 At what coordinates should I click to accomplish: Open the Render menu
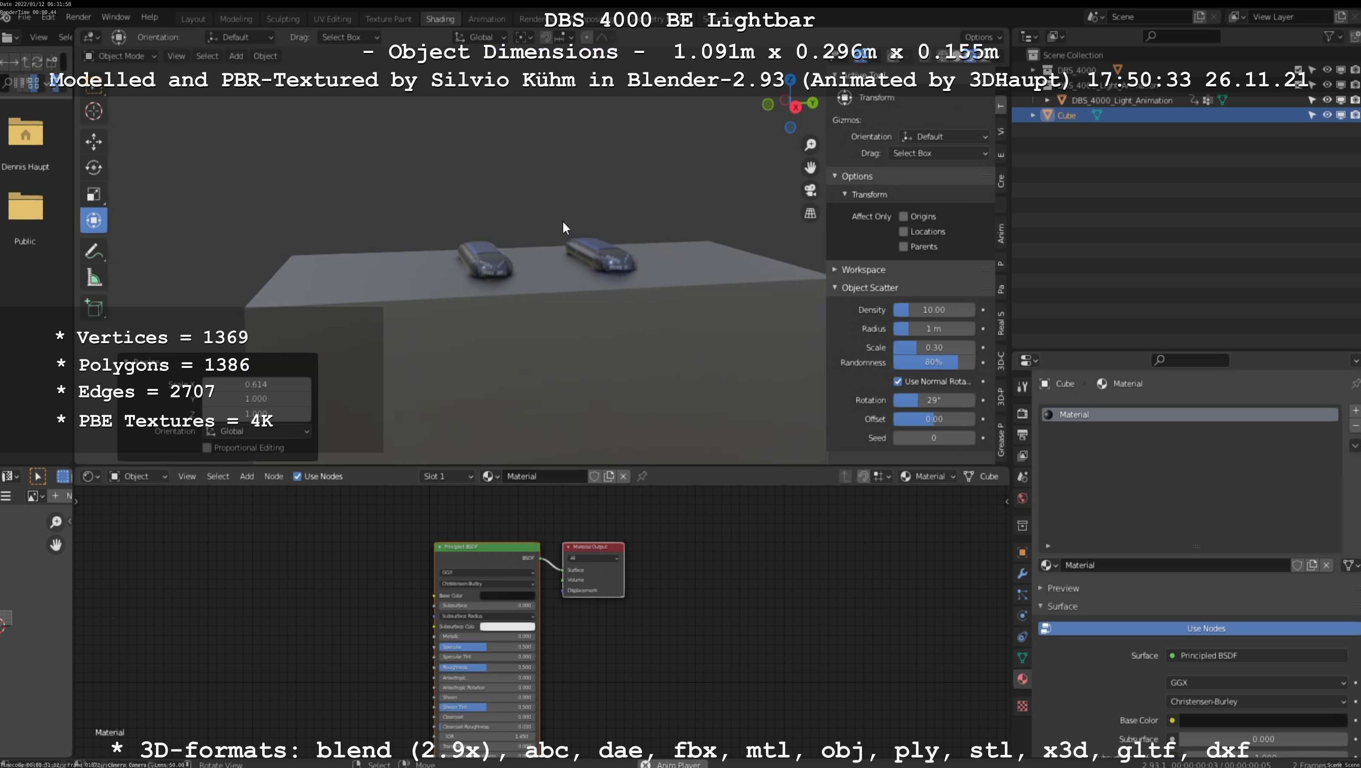coord(78,17)
